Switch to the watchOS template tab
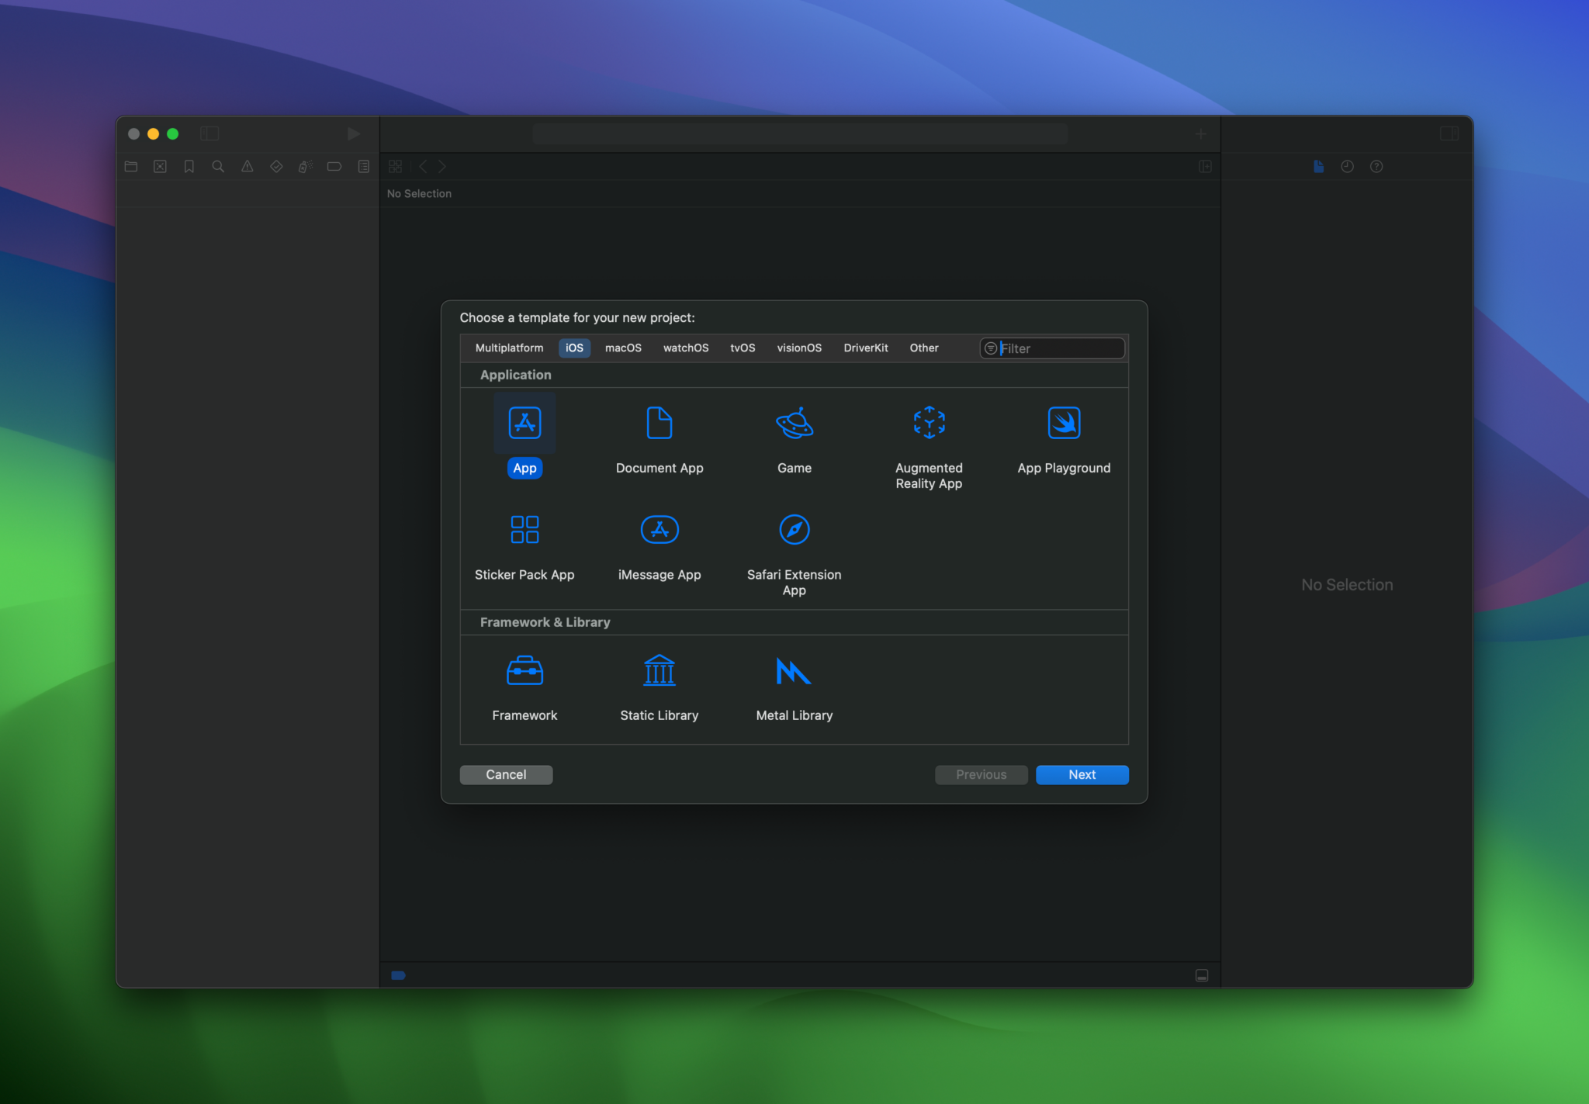 coord(685,348)
